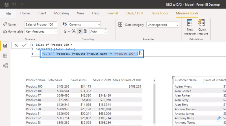The width and height of the screenshot is (226, 126).
Task: Open the dollar currency symbol dropdown arrow
Action: pyautogui.click(x=69, y=32)
